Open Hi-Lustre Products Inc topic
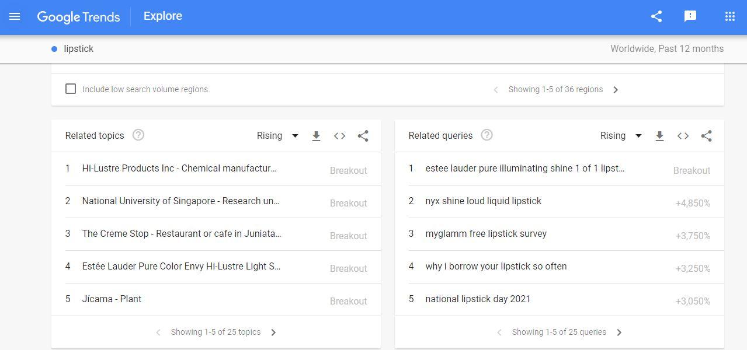The height and width of the screenshot is (350, 747). click(179, 169)
